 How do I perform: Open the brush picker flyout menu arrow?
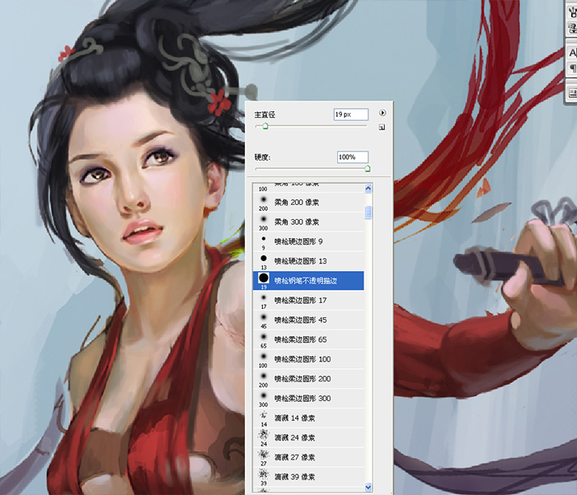coord(382,113)
